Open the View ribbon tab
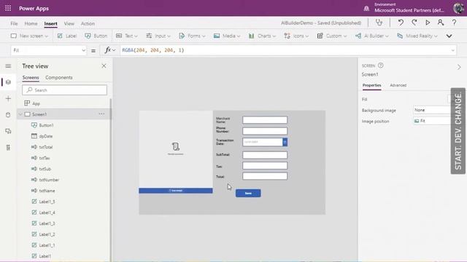Screen dimensions: 467x262 click(69, 23)
